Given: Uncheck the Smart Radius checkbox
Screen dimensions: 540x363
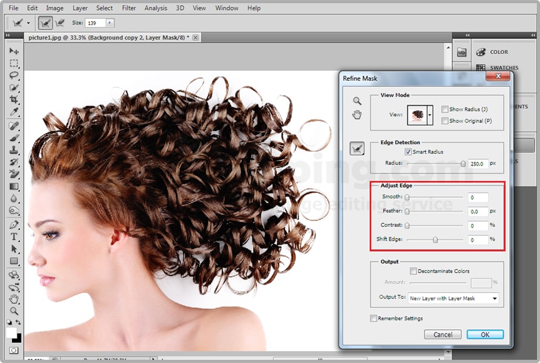Looking at the screenshot, I should coord(408,152).
